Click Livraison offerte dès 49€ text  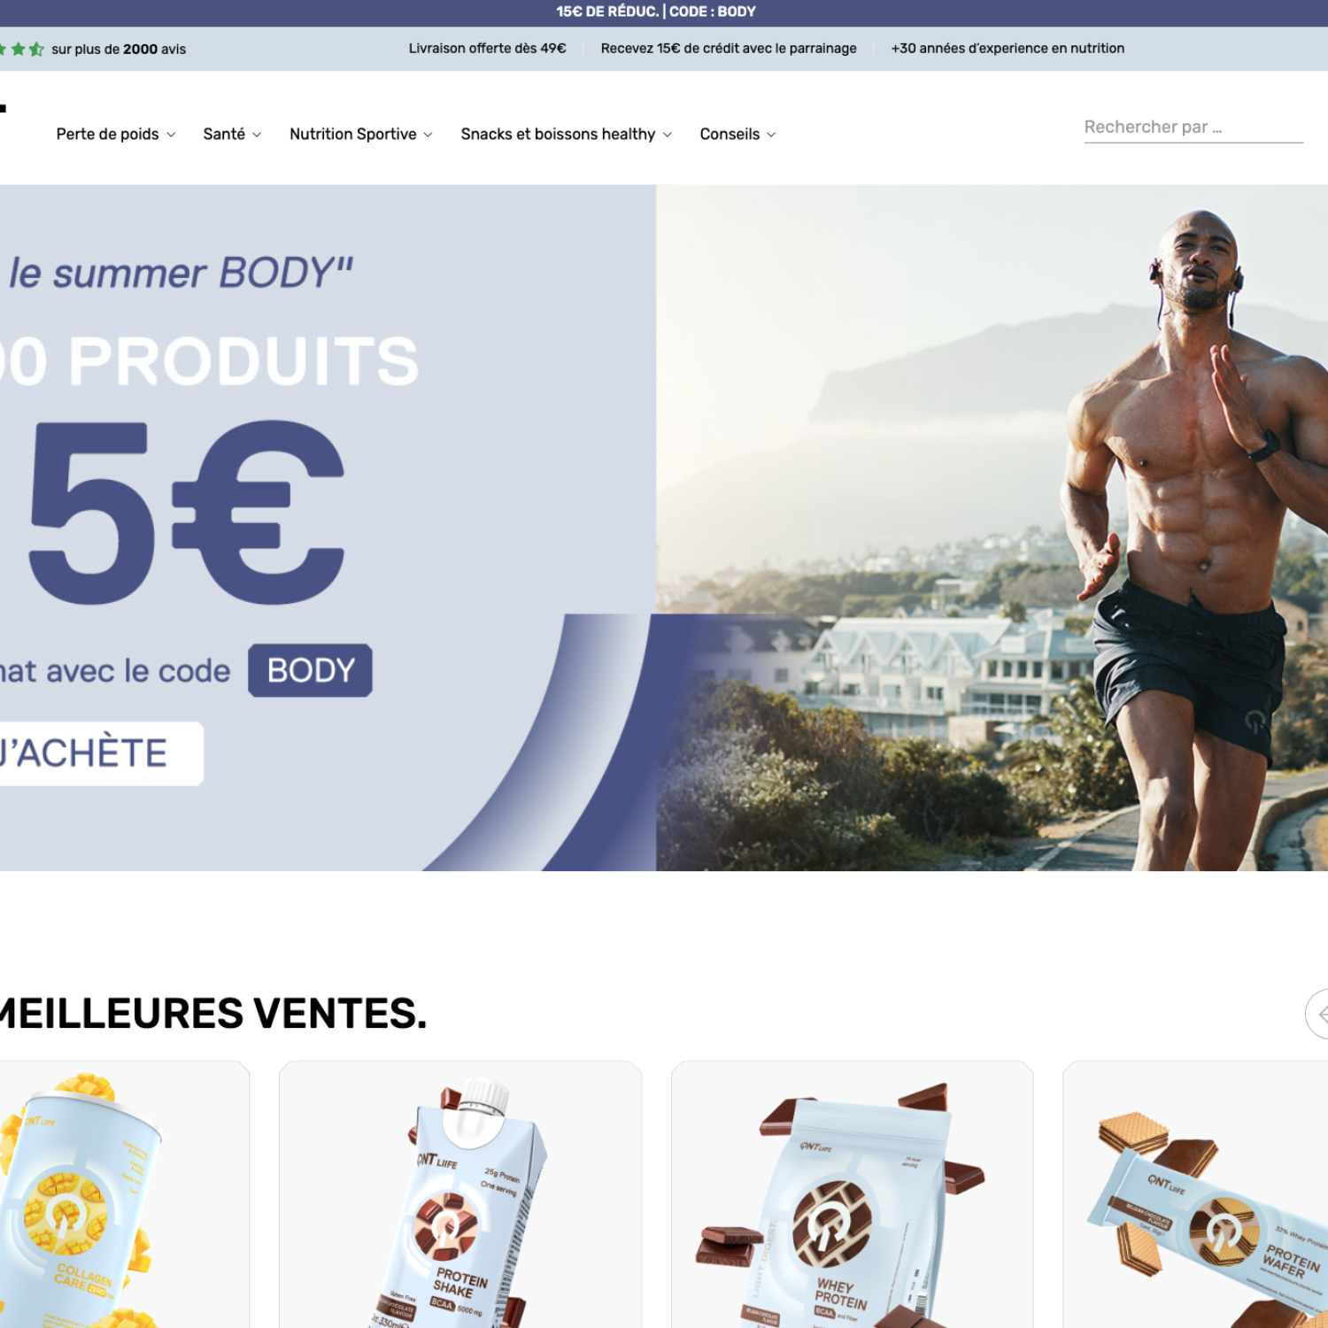click(487, 49)
